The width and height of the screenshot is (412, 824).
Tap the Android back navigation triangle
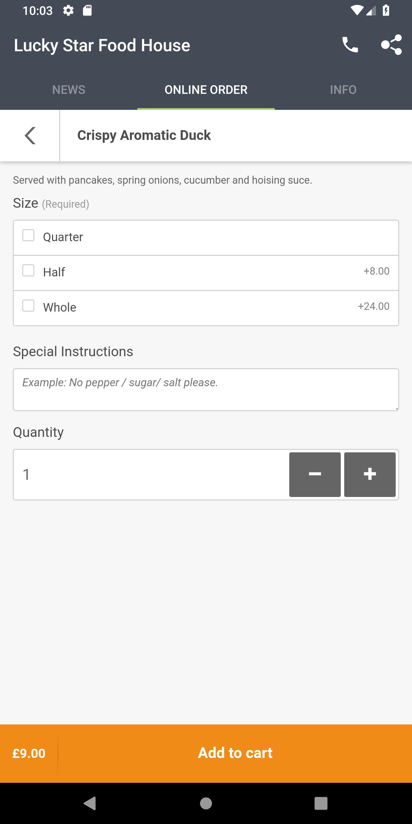pos(90,803)
